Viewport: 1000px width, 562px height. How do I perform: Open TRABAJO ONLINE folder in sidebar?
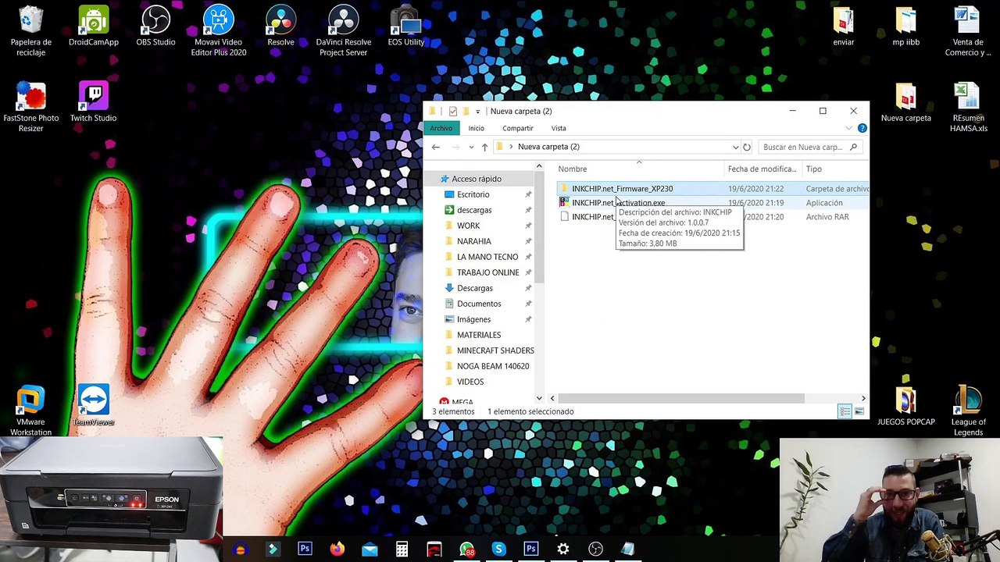click(x=488, y=272)
